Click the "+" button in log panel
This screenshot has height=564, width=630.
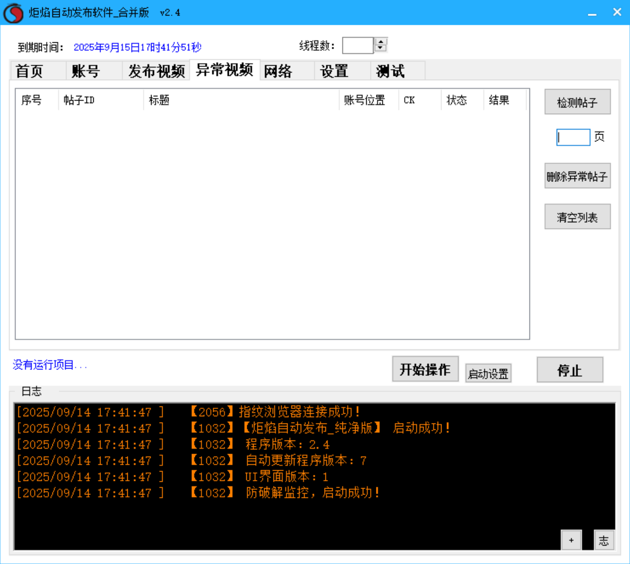(x=571, y=540)
